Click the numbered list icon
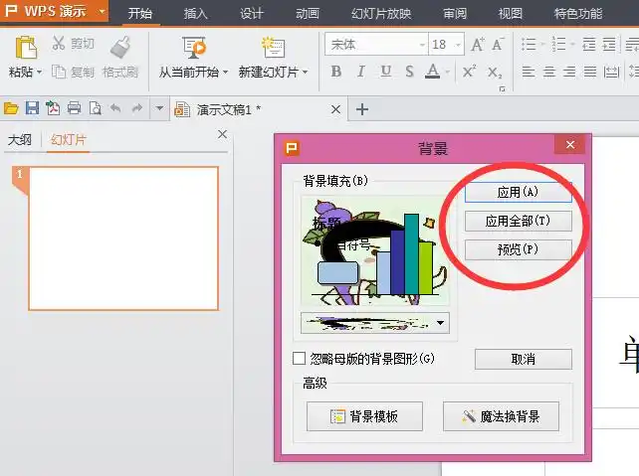 (558, 44)
